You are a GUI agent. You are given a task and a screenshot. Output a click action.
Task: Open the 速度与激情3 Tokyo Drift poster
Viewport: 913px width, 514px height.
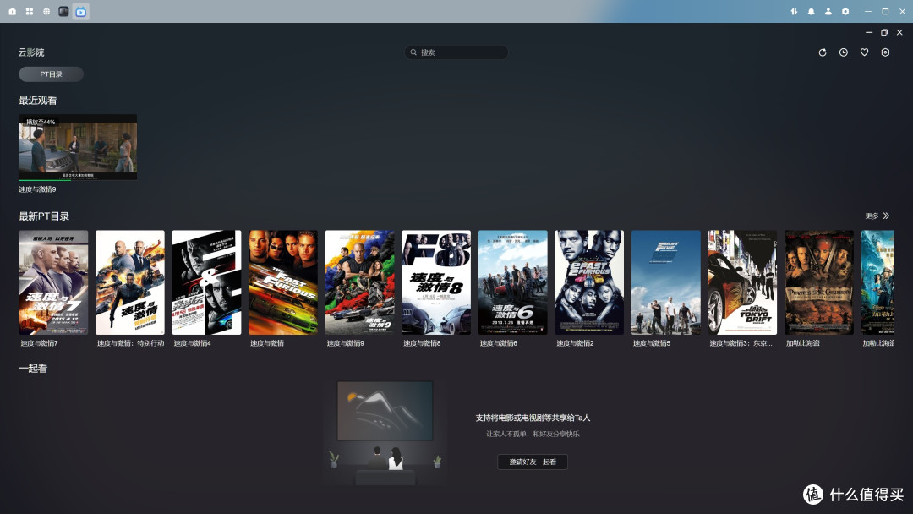(742, 282)
